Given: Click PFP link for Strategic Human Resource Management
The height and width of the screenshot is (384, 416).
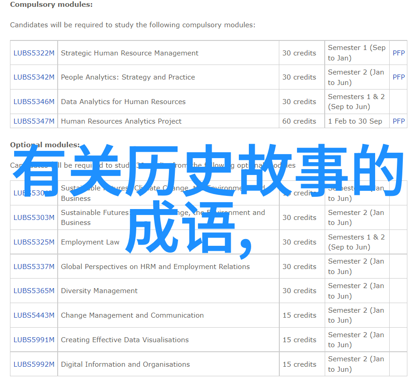Looking at the screenshot, I should tap(398, 53).
